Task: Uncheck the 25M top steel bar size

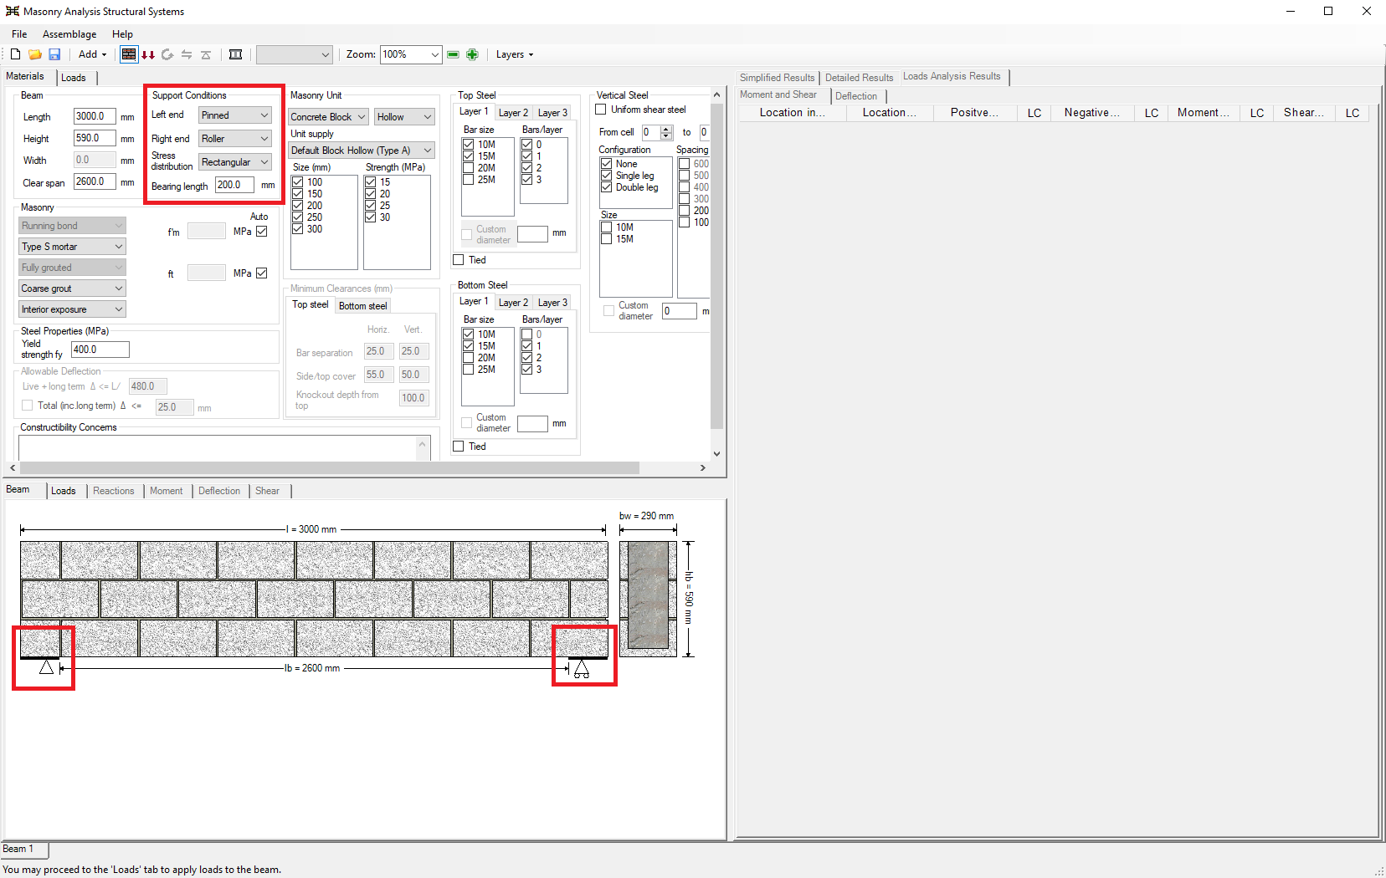Action: (x=469, y=180)
